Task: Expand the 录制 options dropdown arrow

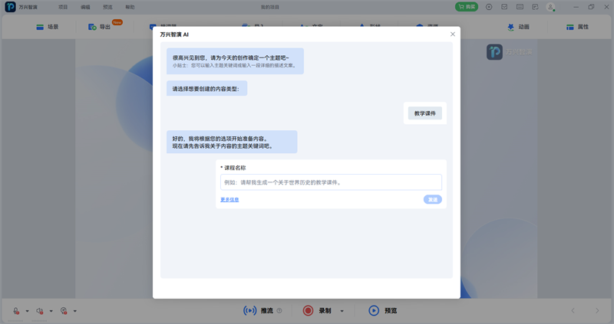Action: [x=342, y=311]
